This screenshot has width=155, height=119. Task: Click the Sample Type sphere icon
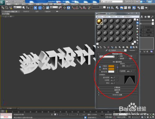click(x=137, y=20)
